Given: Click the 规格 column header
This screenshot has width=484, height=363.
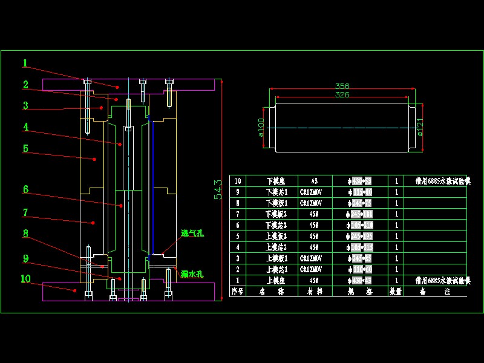Looking at the screenshot, I should pyautogui.click(x=360, y=291).
